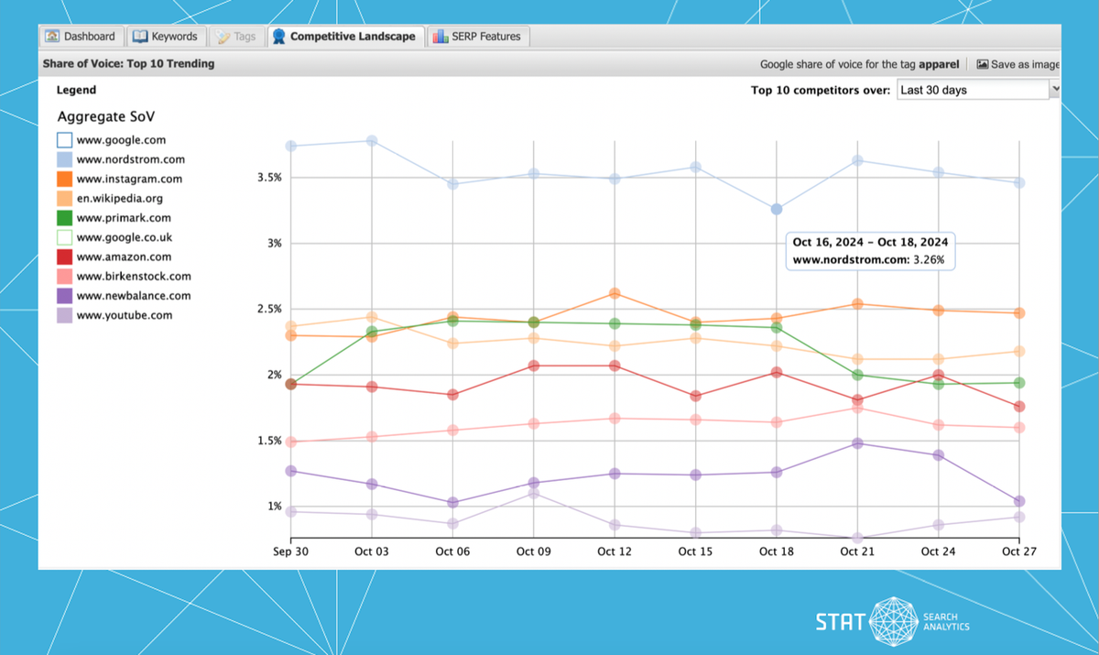Open the Last 30 days dropdown
The image size is (1099, 655).
coord(972,90)
